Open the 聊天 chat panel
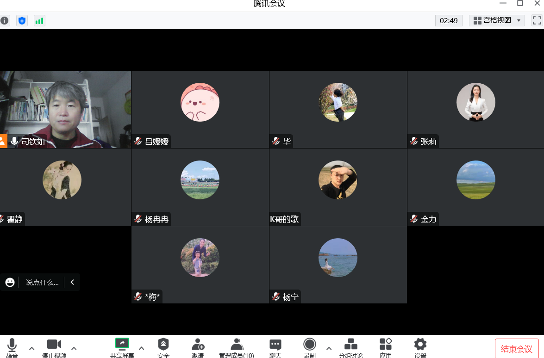 click(x=275, y=347)
